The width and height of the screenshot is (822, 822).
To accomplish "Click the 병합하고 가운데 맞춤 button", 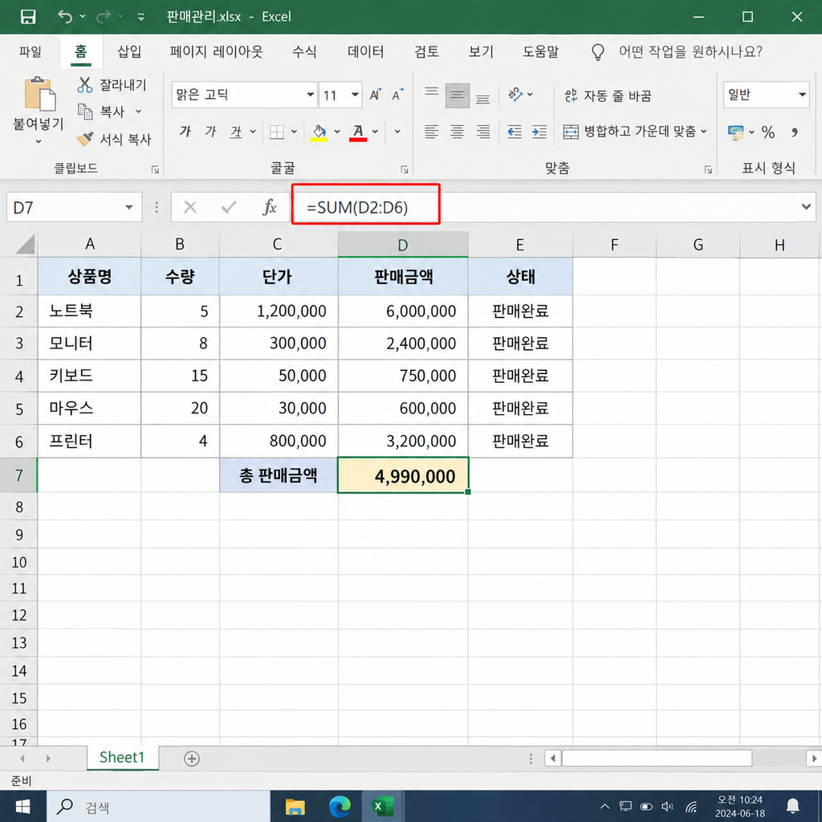I will (x=629, y=131).
